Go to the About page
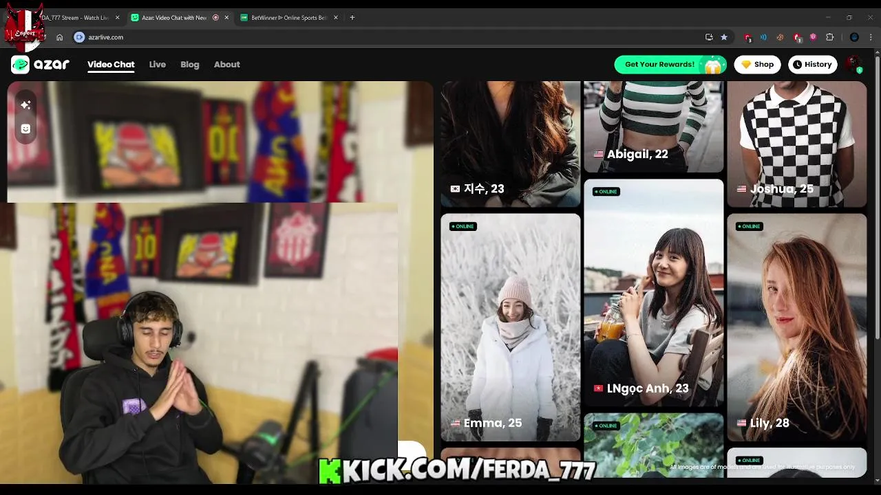Image resolution: width=881 pixels, height=495 pixels. tap(227, 65)
